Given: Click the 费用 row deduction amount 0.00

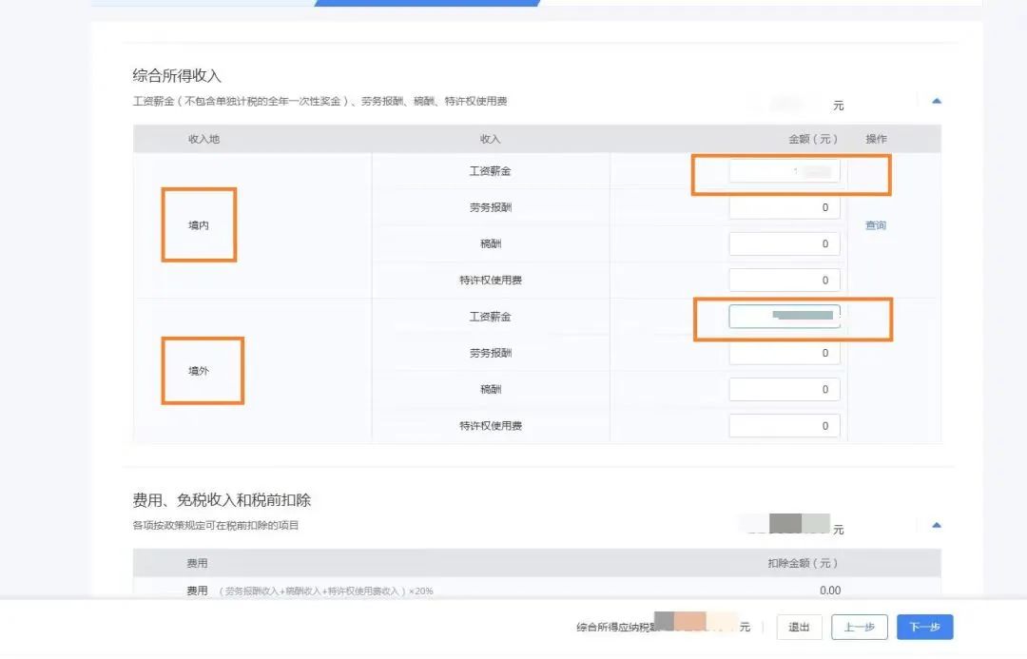Looking at the screenshot, I should click(x=829, y=591).
